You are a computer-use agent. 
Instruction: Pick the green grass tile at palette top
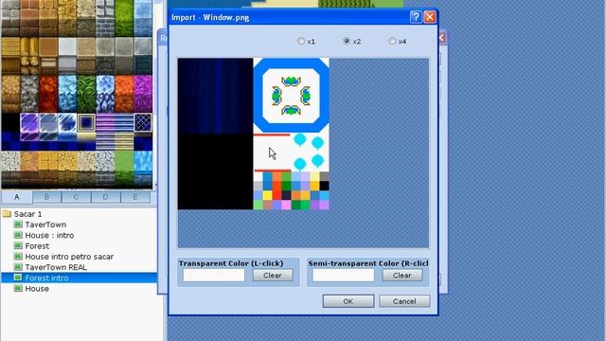tap(124, 18)
